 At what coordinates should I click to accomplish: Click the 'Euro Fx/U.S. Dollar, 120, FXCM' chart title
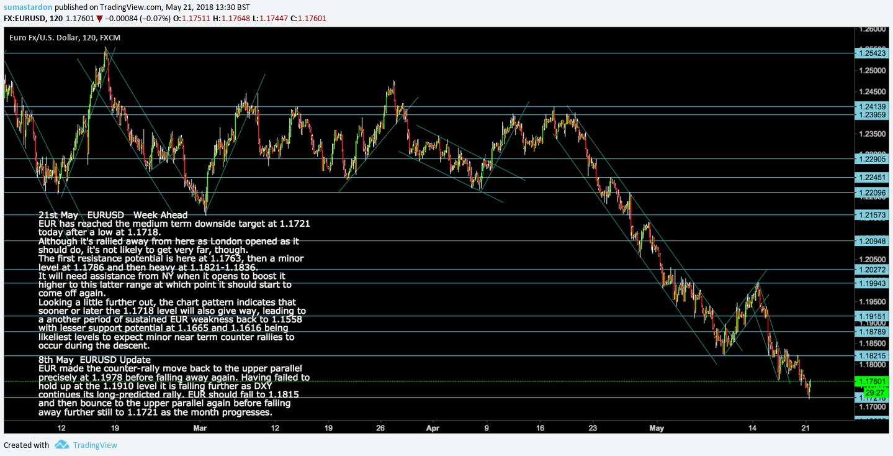click(x=65, y=38)
